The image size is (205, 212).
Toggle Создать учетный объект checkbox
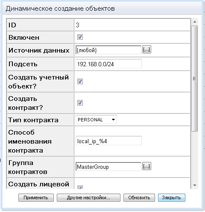pyautogui.click(x=80, y=82)
